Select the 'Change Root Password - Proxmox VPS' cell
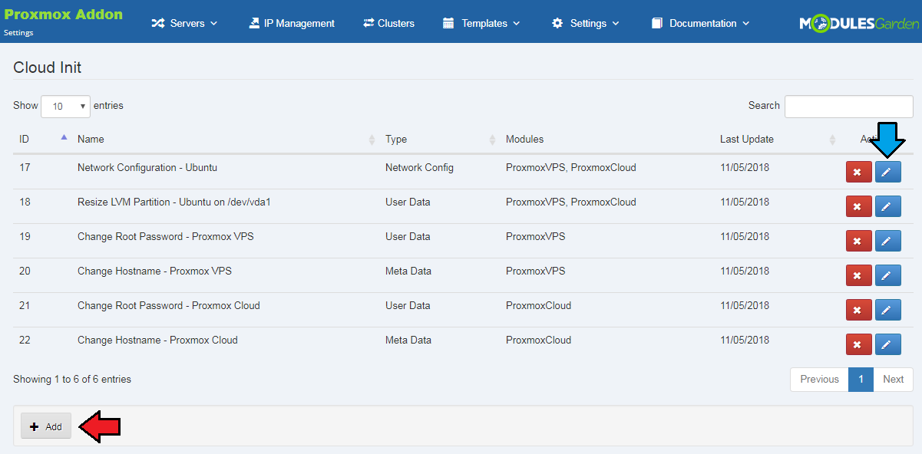 pyautogui.click(x=166, y=236)
